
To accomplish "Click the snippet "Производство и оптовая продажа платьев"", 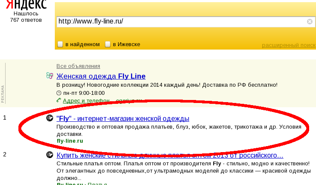I will click(115, 127).
